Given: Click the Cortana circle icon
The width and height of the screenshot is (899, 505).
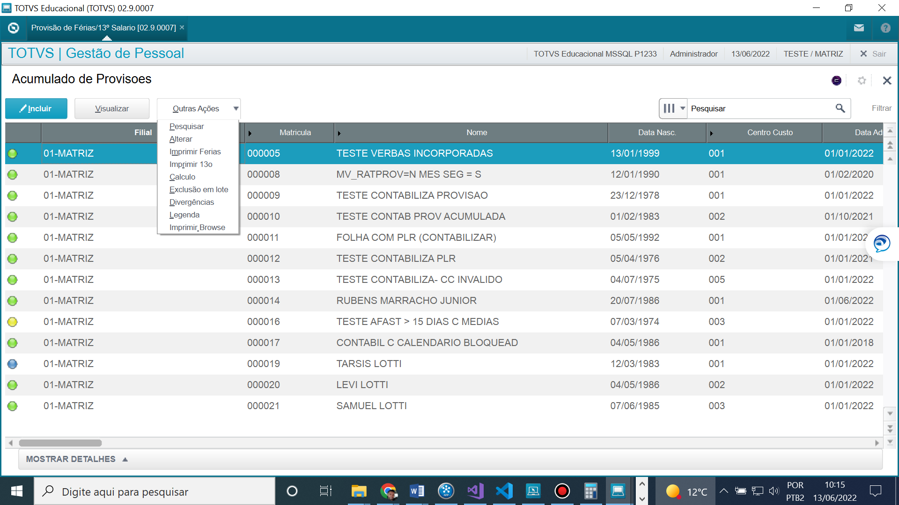Looking at the screenshot, I should pos(292,491).
